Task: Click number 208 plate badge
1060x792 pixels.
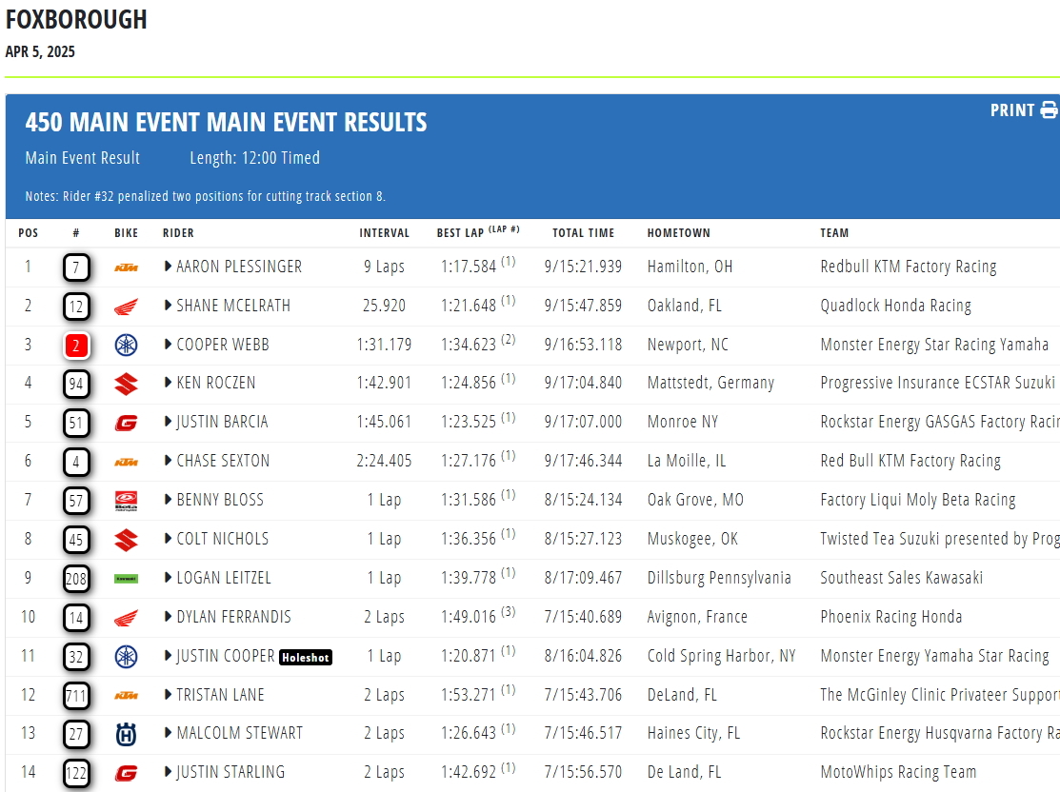Action: 76,579
